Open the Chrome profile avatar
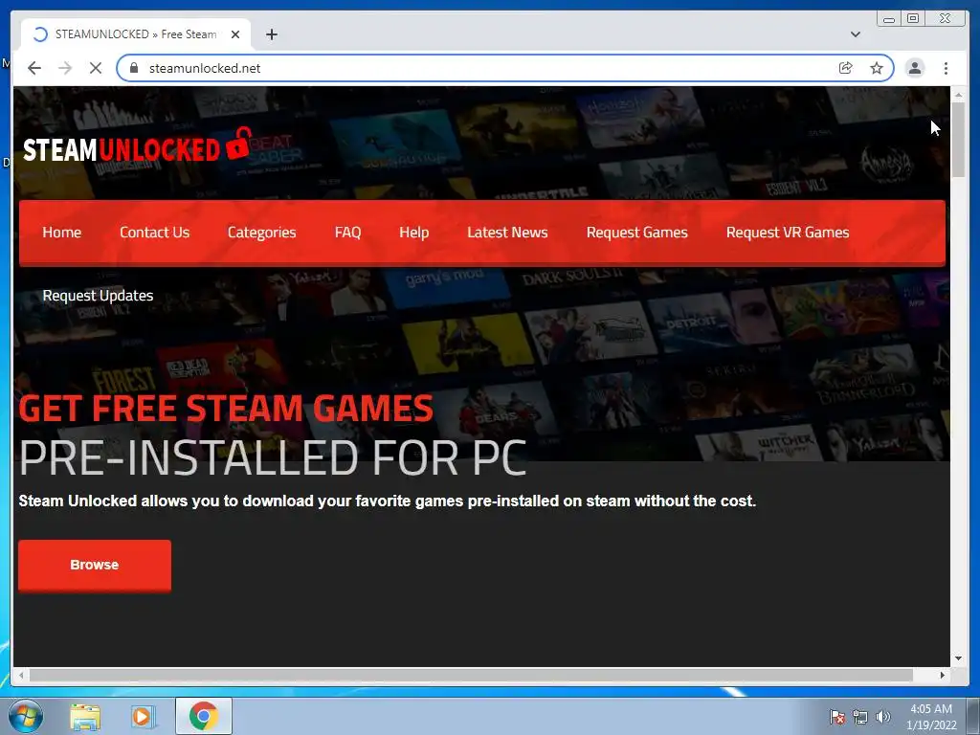Viewport: 980px width, 735px height. coord(914,68)
